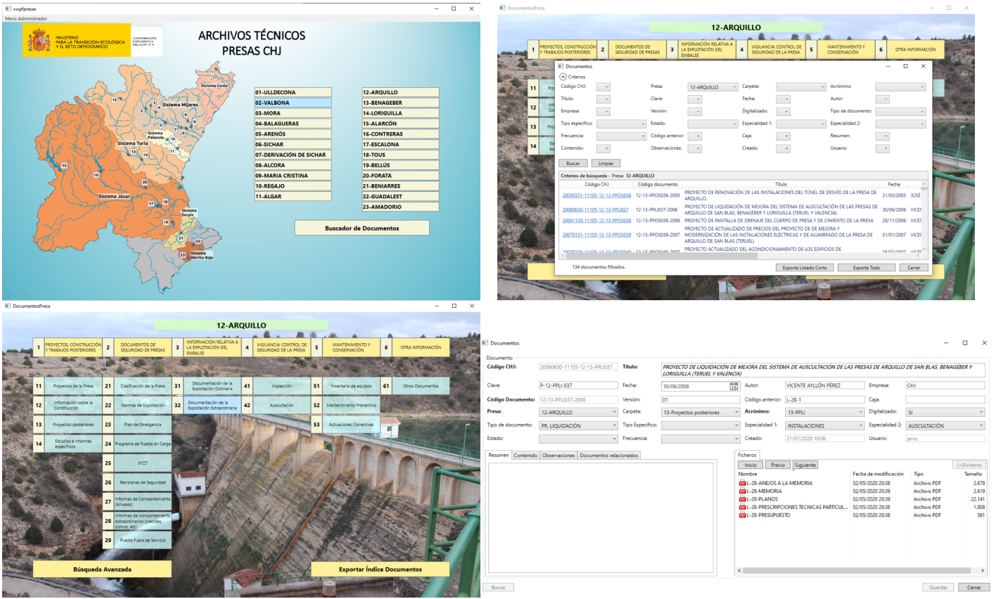Screen dimensions: 996x599
Task: Click the horizontal scrollbar of the Ficheros list
Action: 861,571
